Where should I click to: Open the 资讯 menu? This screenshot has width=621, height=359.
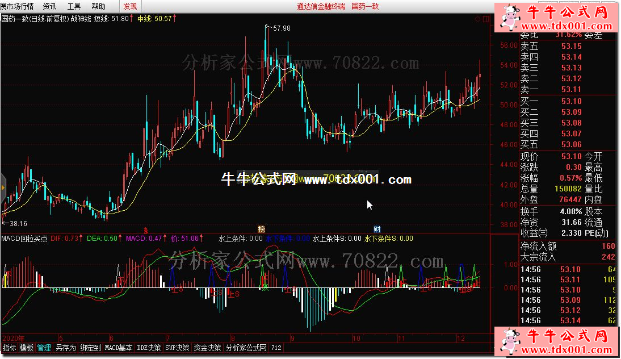[x=49, y=6]
